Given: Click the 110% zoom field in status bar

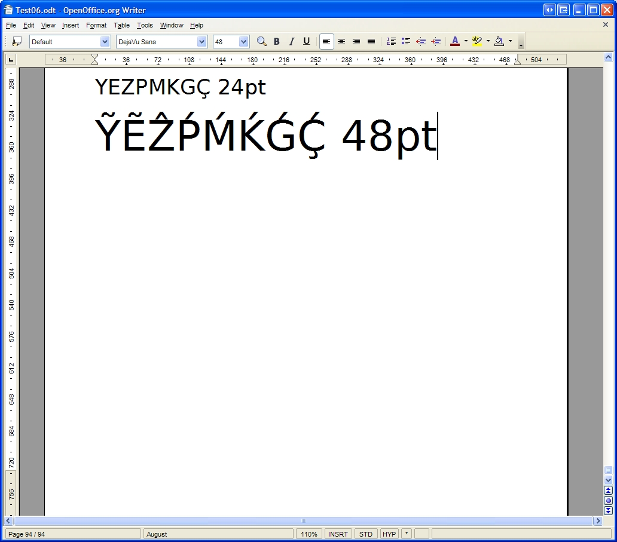Looking at the screenshot, I should [x=309, y=534].
